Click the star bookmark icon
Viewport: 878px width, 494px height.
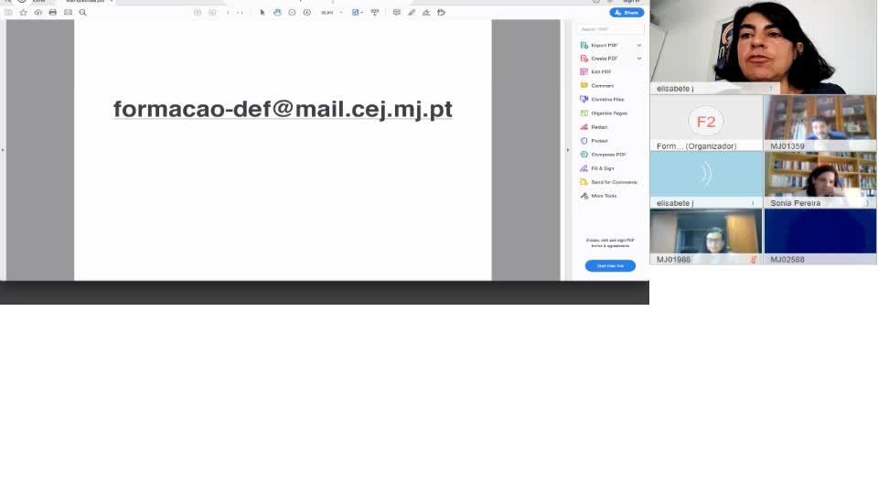[x=23, y=13]
